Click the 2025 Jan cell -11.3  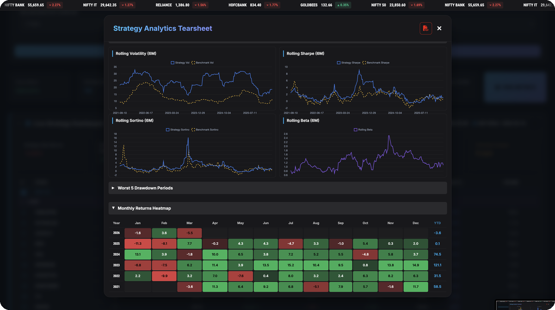(x=138, y=244)
